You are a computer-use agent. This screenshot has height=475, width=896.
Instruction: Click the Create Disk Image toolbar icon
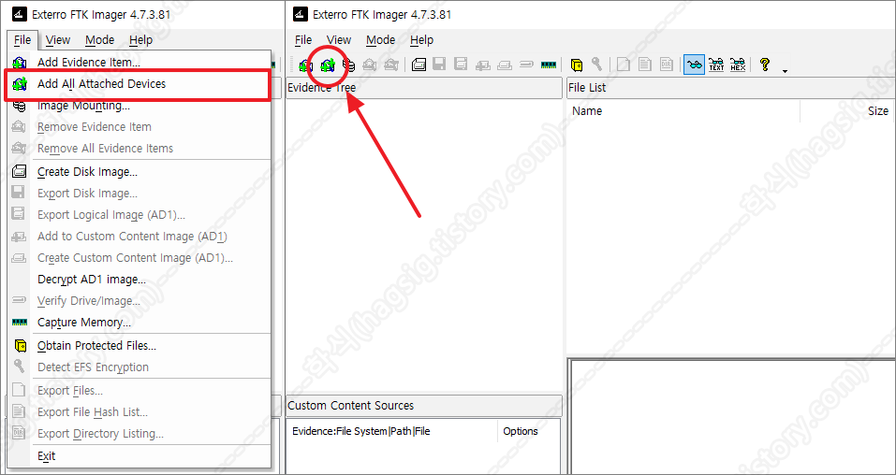pyautogui.click(x=419, y=65)
